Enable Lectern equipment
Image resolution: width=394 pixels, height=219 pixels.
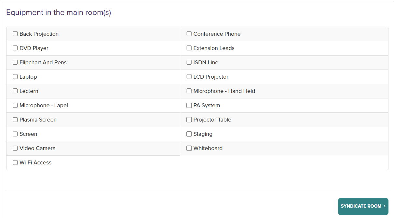[x=15, y=91]
